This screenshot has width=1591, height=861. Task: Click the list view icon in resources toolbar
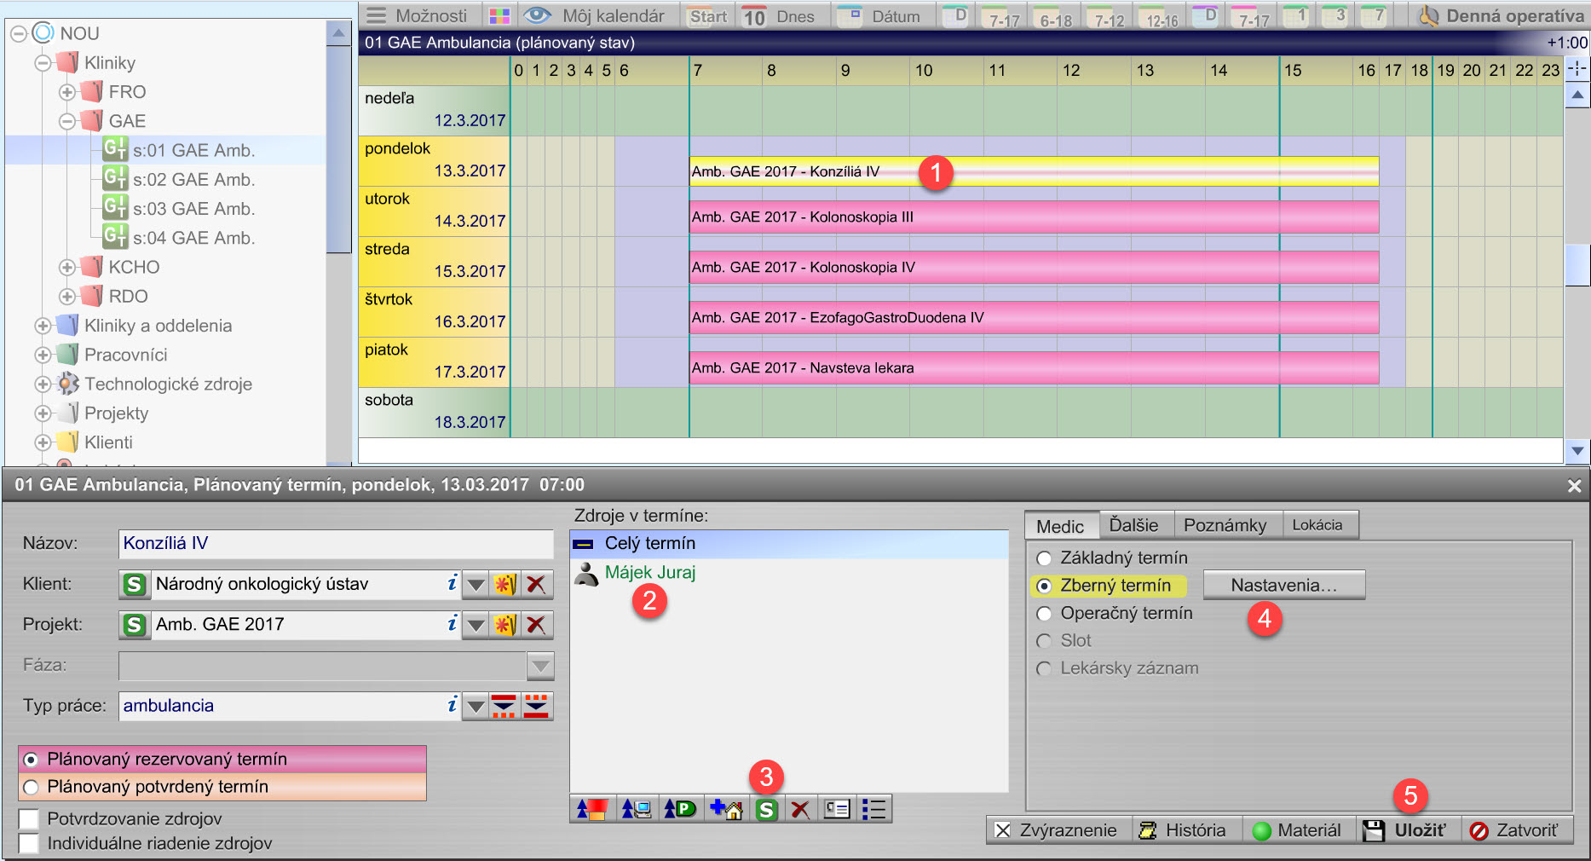click(x=873, y=809)
